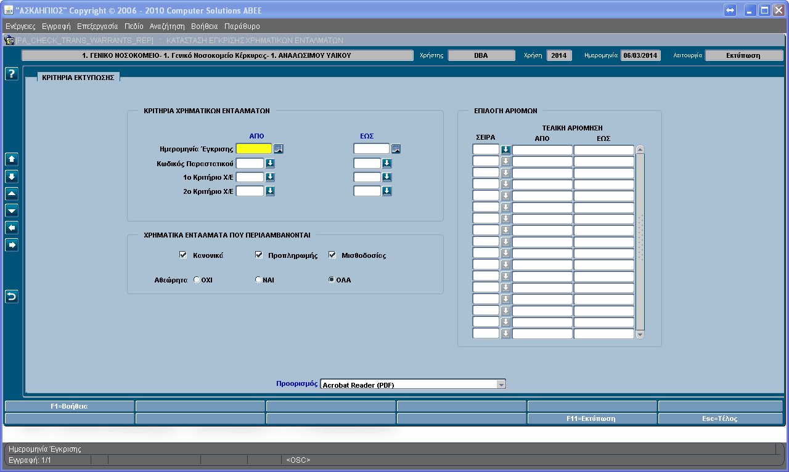789x472 pixels.
Task: Uncheck the Προπληρωμής checkbox
Action: coord(259,255)
